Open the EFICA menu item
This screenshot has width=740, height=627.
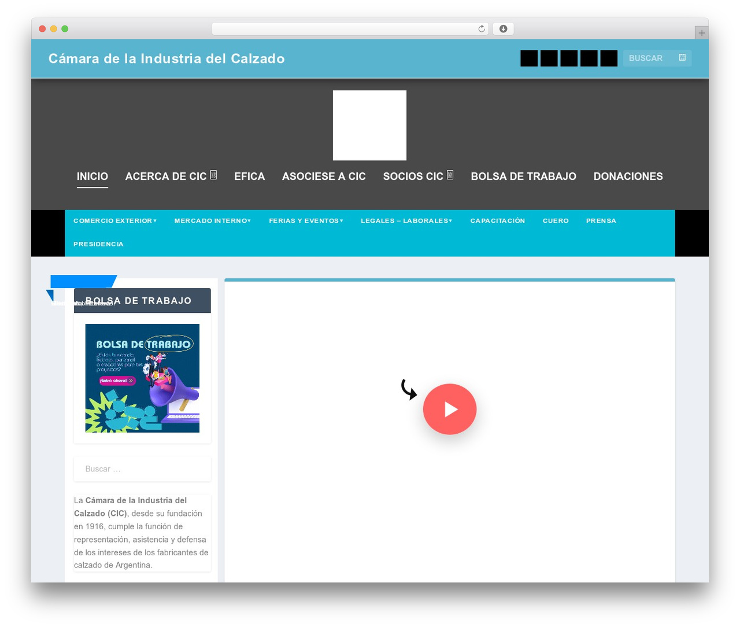point(250,176)
